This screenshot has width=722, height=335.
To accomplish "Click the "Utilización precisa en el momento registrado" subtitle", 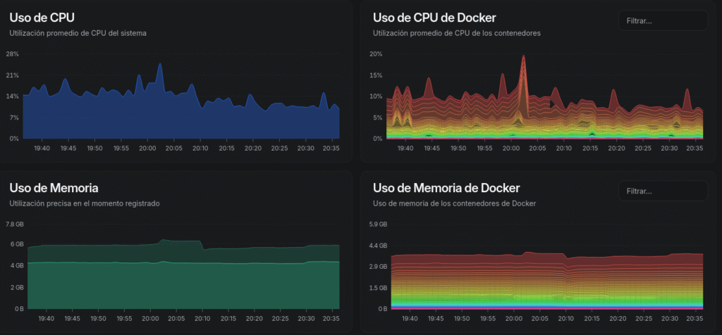I will pyautogui.click(x=85, y=203).
